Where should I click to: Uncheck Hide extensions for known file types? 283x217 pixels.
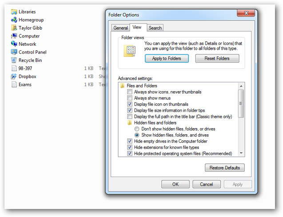pyautogui.click(x=130, y=147)
